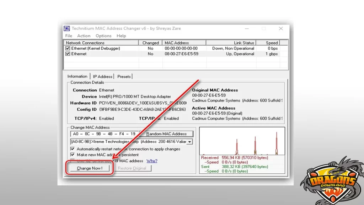
Task: Enable Use '02' as first octet option
Action: point(73,161)
